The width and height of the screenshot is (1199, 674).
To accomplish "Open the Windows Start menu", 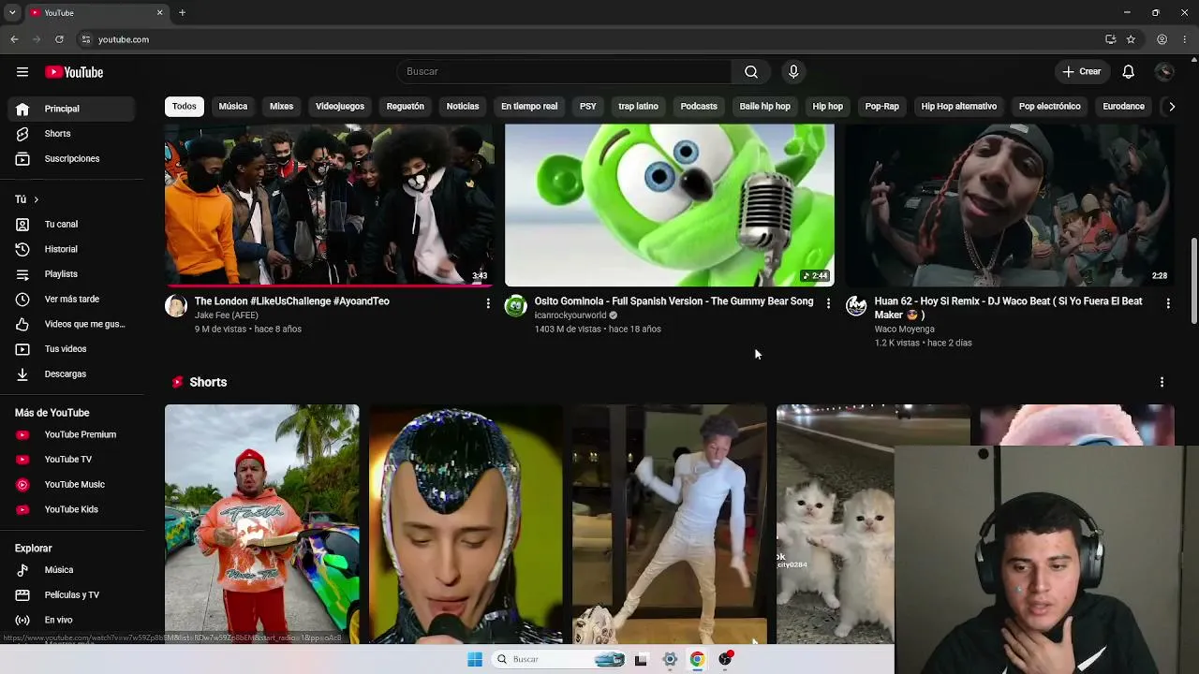I will 475,660.
